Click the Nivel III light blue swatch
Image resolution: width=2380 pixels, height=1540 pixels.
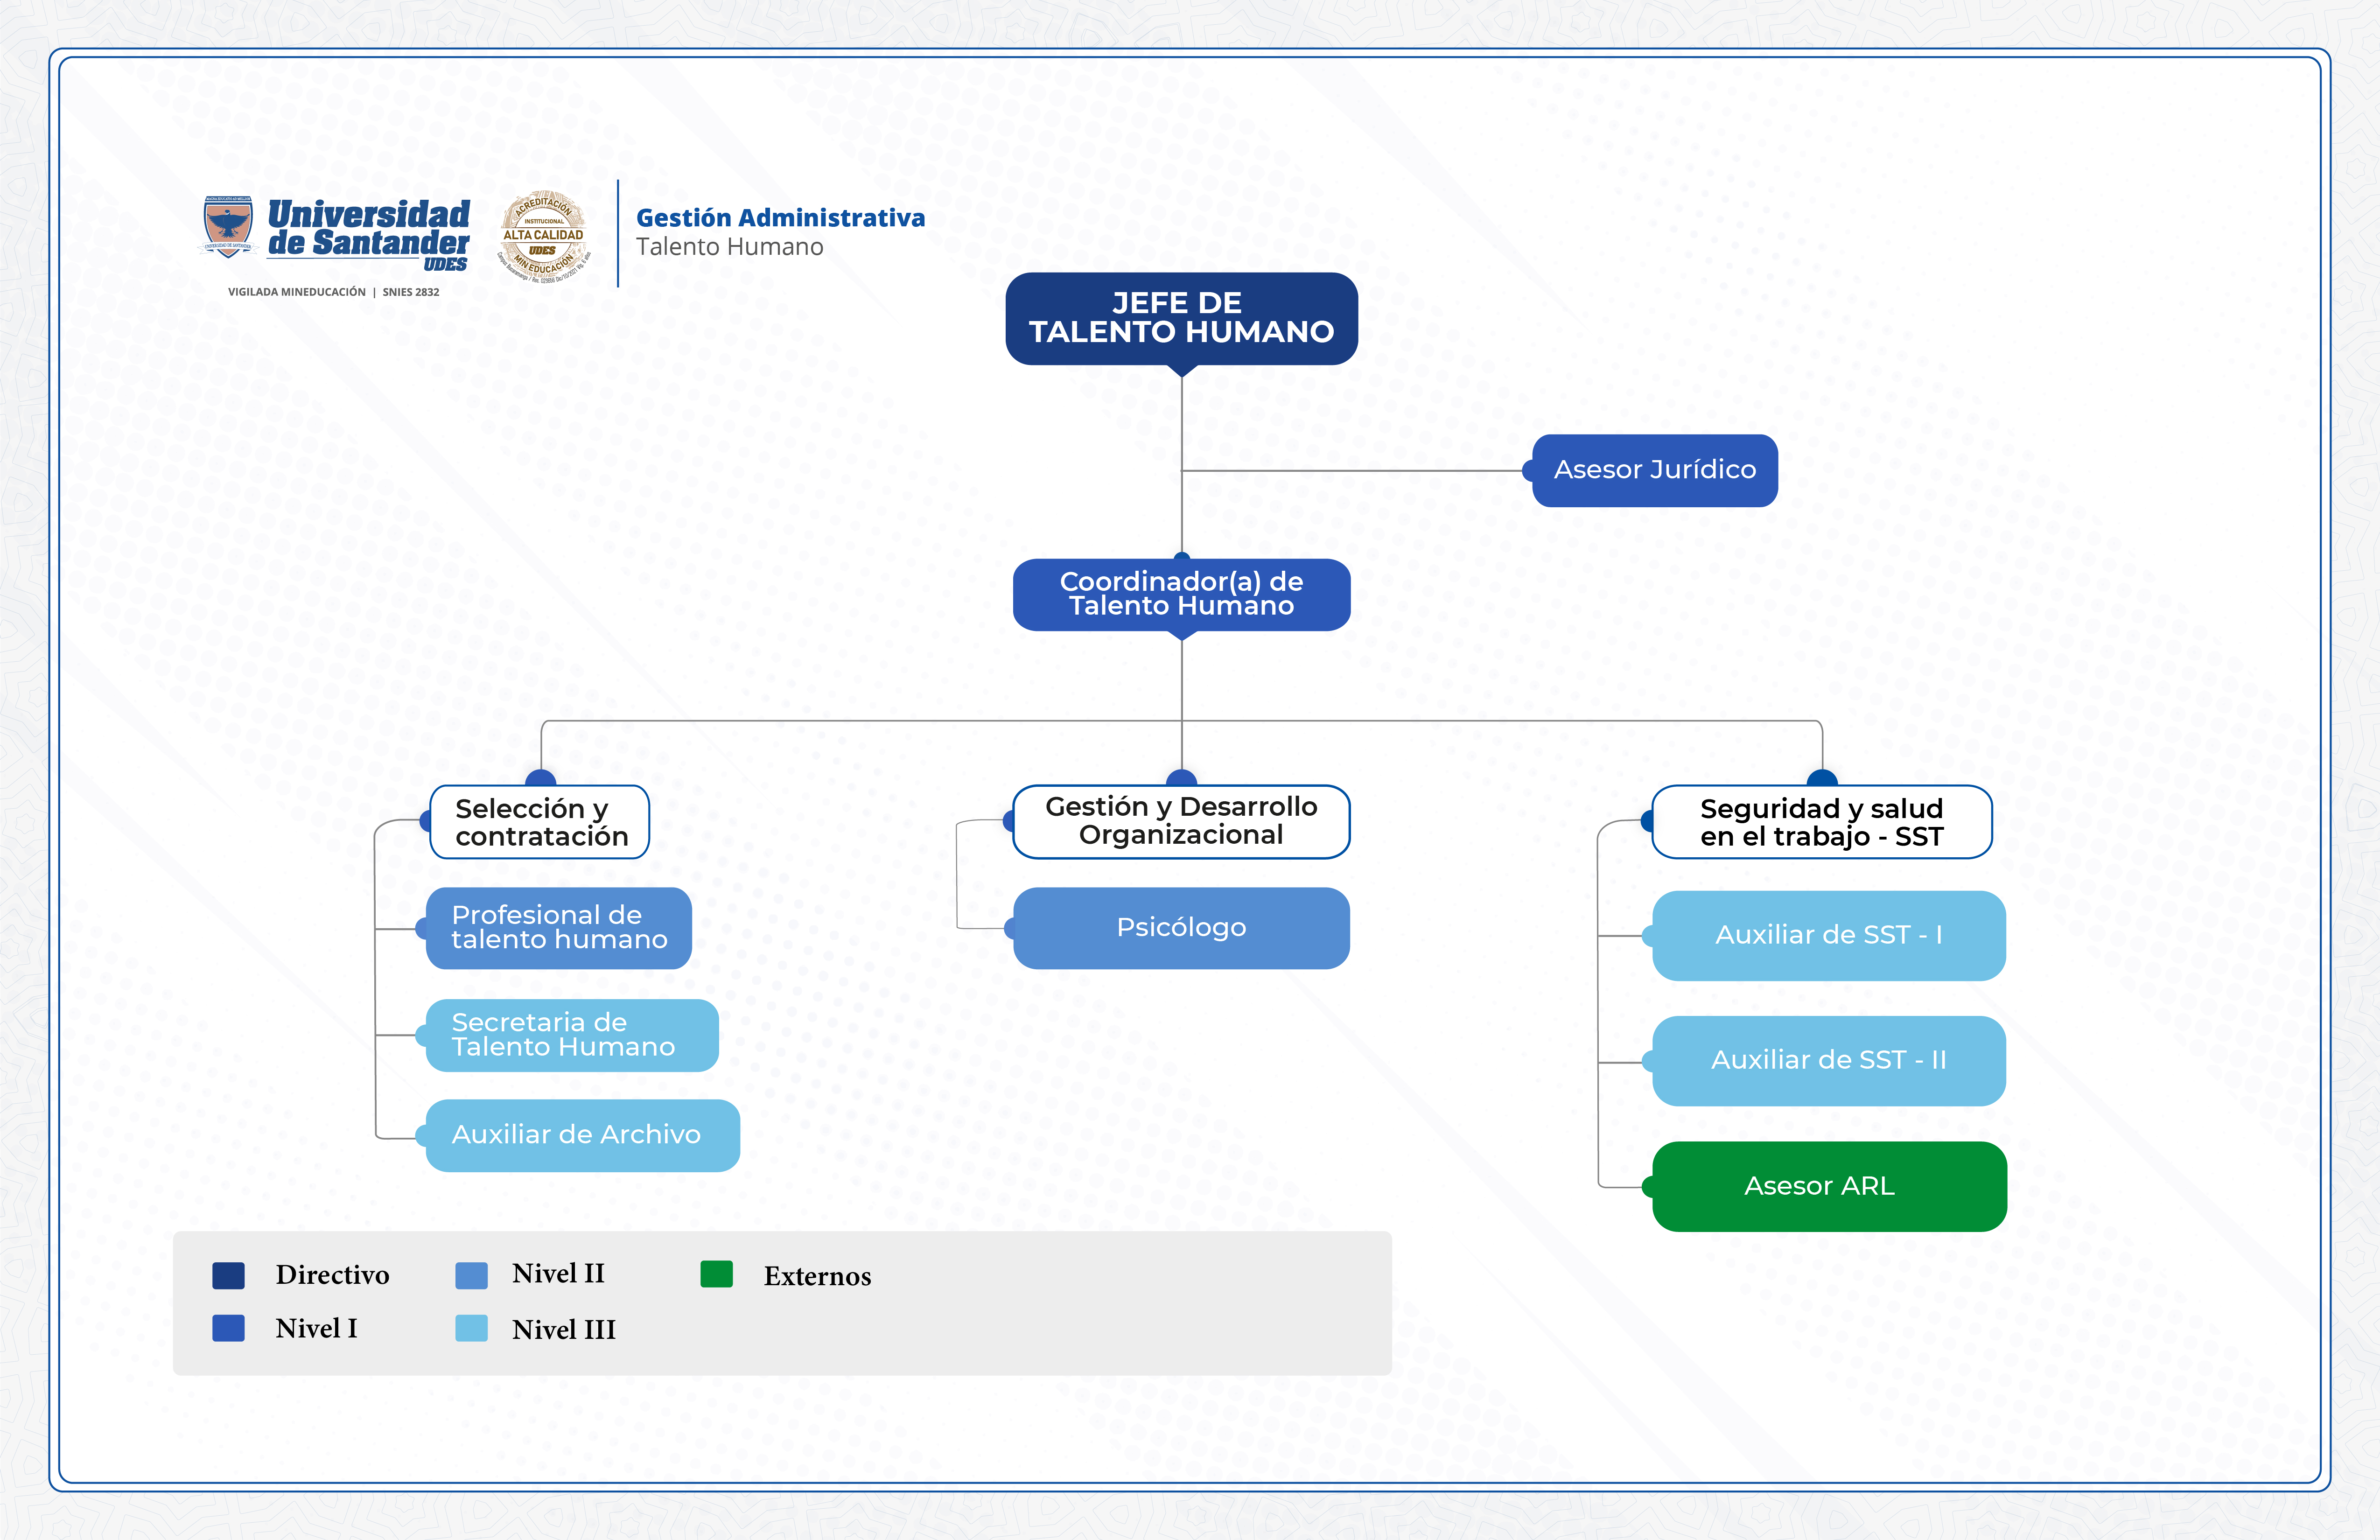471,1328
